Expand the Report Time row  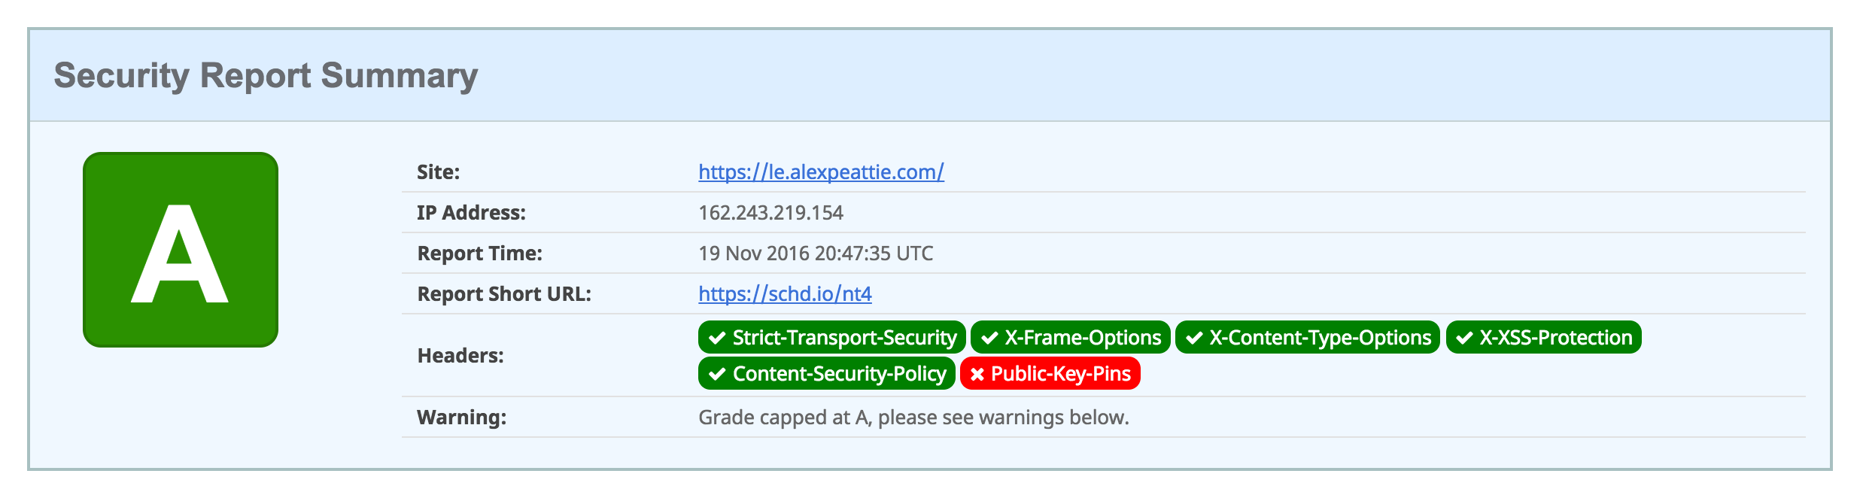click(815, 254)
